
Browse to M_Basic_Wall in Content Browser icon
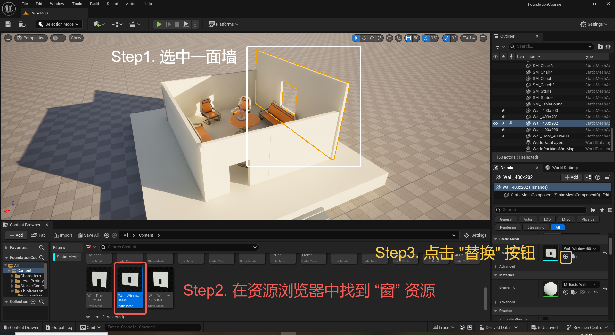pyautogui.click(x=574, y=292)
